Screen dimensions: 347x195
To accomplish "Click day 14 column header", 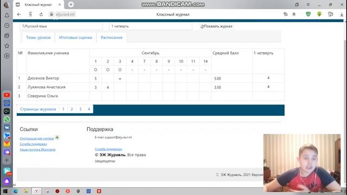I will [205, 61].
